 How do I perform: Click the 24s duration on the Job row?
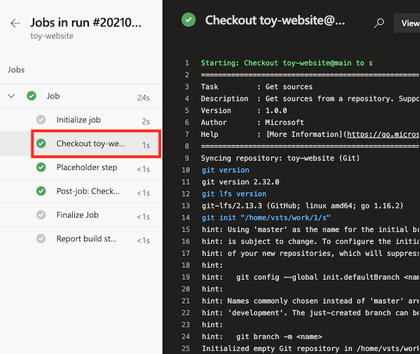coord(143,98)
